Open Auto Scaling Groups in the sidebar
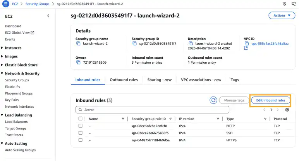The image size is (299, 161). tap(20, 150)
